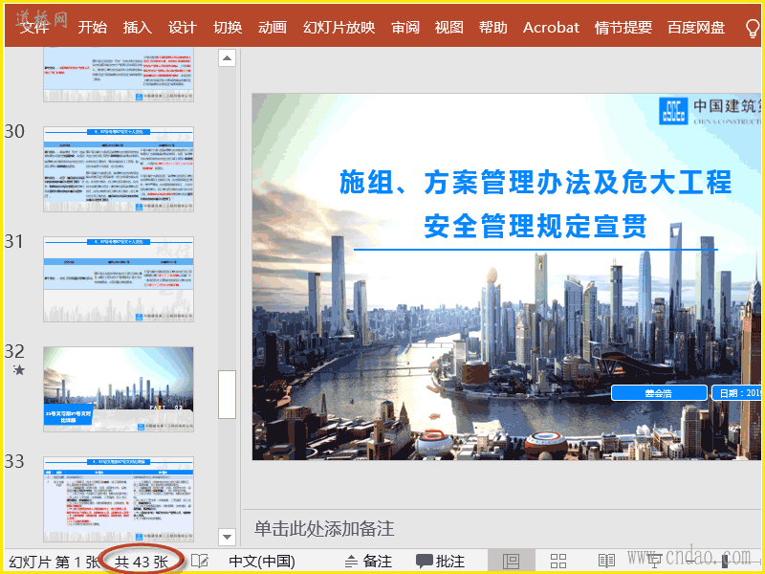Go to the 审阅 review tab
765x574 pixels.
pyautogui.click(x=404, y=28)
